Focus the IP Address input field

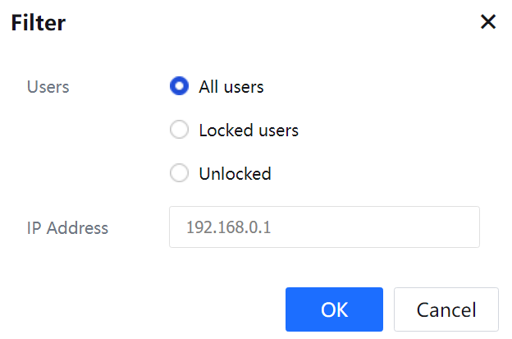click(x=324, y=227)
